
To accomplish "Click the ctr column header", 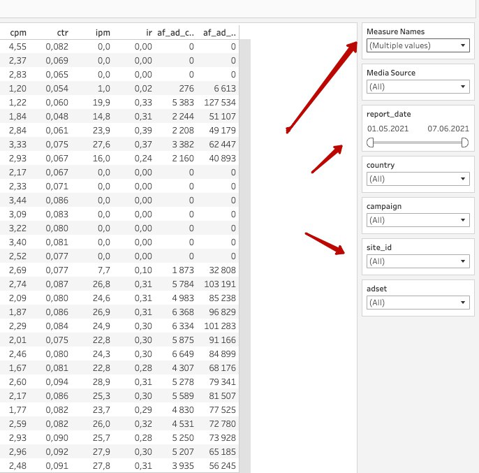I will coord(63,33).
